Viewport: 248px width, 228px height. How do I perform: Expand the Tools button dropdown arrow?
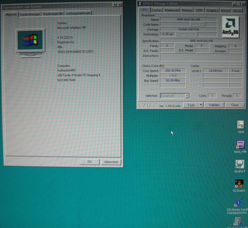(x=200, y=105)
